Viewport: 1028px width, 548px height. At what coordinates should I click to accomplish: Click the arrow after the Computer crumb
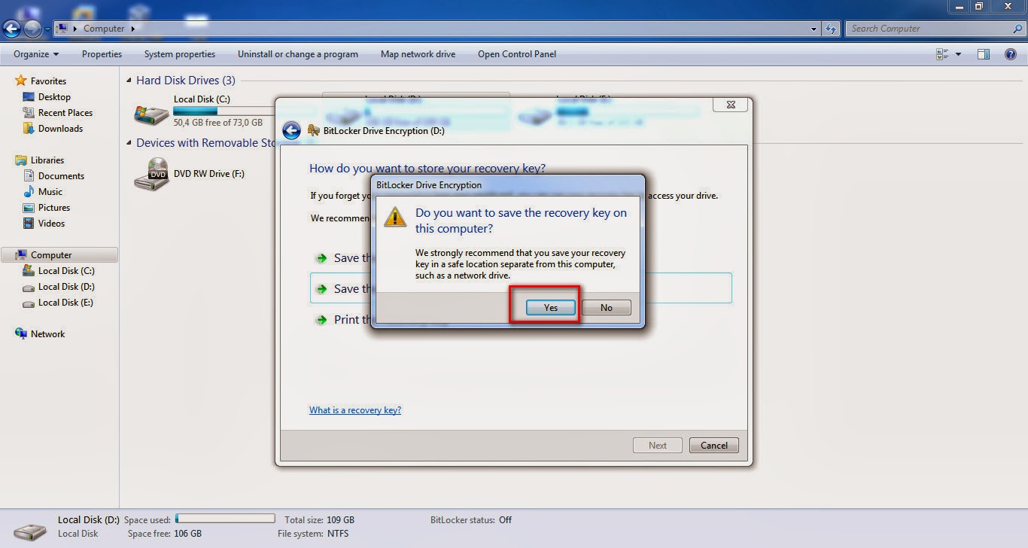(133, 29)
